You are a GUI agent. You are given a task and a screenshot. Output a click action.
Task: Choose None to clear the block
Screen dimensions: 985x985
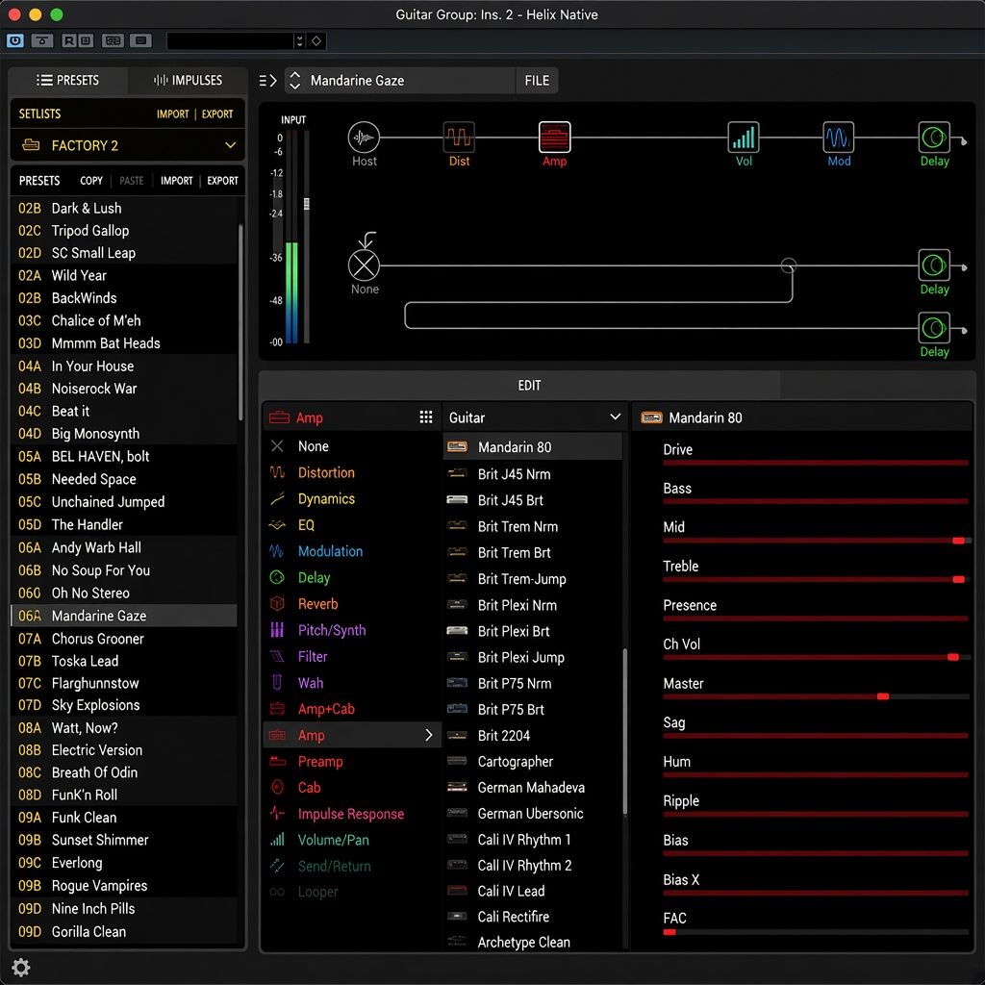click(352, 446)
